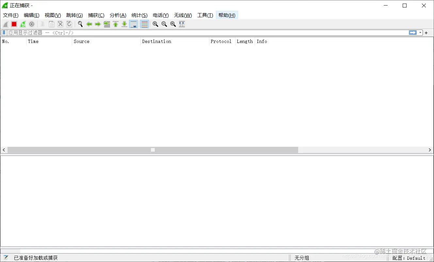434x262 pixels.
Task: Click the packet list scrollbar right arrow
Action: (430, 150)
